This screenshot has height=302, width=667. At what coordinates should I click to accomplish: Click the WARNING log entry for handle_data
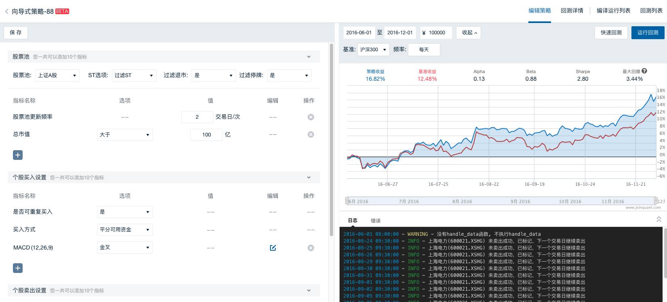point(442,234)
